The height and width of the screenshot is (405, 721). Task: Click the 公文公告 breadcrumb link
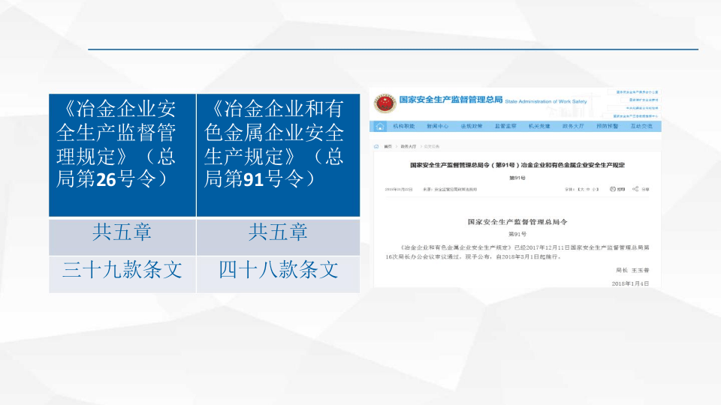tap(431, 146)
